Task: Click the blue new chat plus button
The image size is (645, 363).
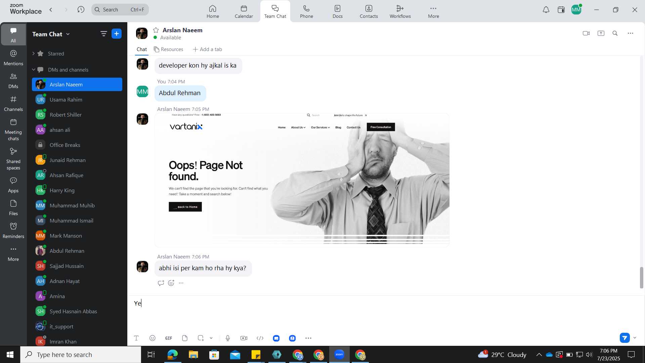Action: [x=117, y=34]
